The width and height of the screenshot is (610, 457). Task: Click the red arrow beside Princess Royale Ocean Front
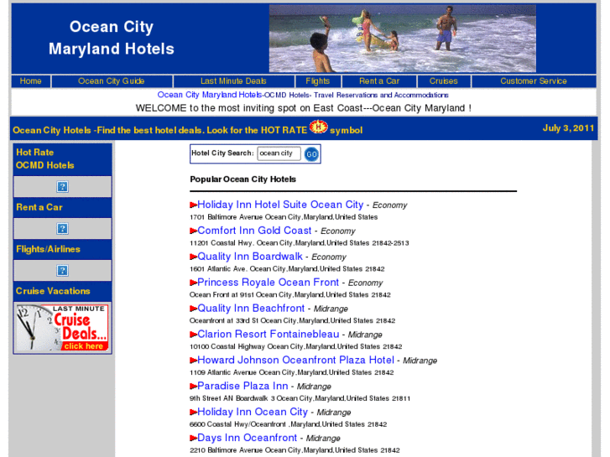point(193,283)
